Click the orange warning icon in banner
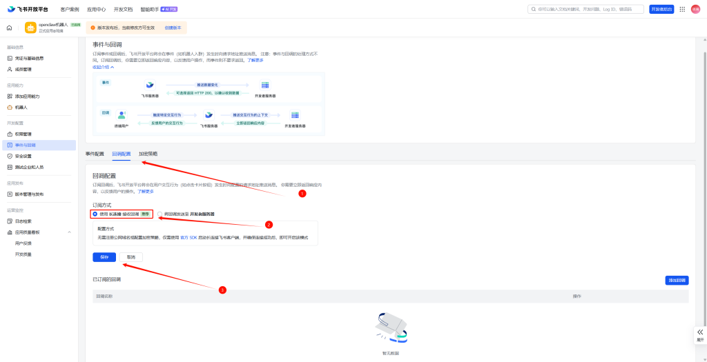 click(93, 28)
